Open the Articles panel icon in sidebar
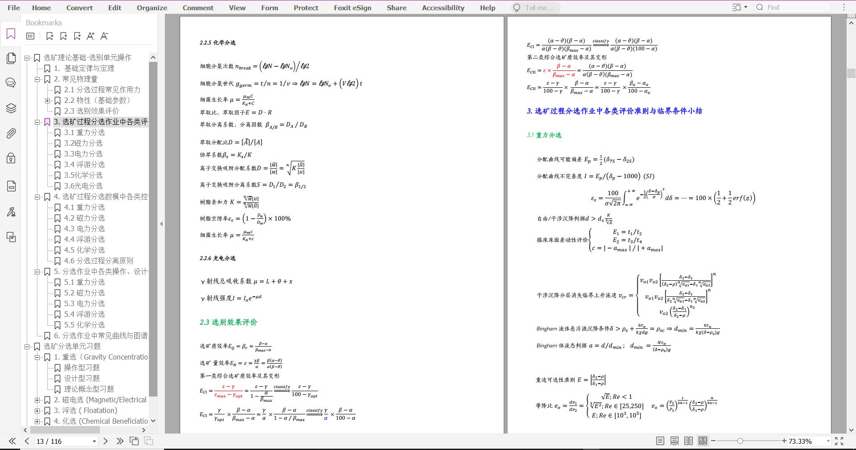 (x=11, y=237)
